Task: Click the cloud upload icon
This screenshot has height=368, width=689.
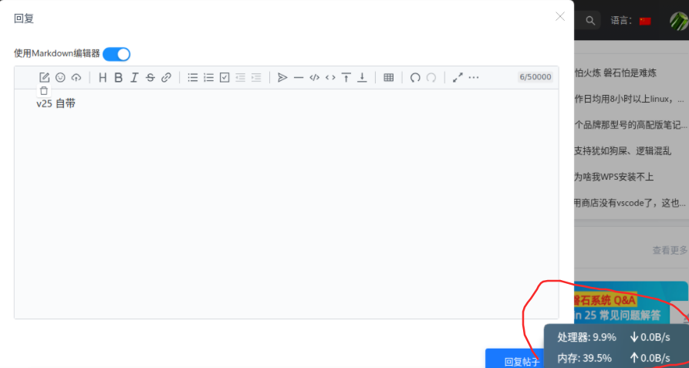Action: [x=76, y=78]
